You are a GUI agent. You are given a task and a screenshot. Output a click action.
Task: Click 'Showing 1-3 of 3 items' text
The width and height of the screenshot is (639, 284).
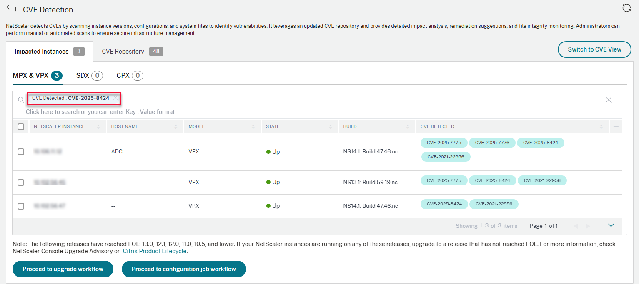point(486,226)
